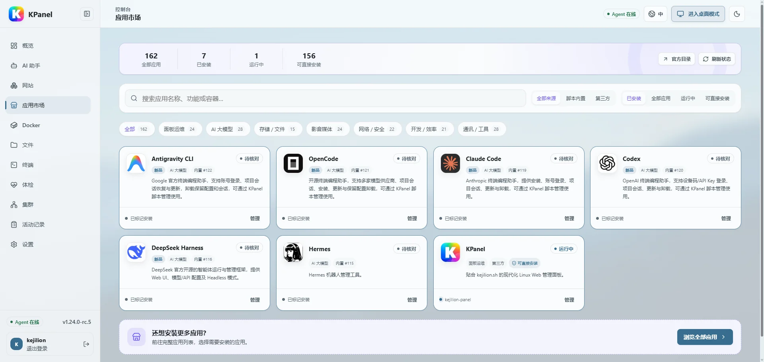This screenshot has width=764, height=362.
Task: Select the 可直接安装 status filter
Action: pos(717,98)
